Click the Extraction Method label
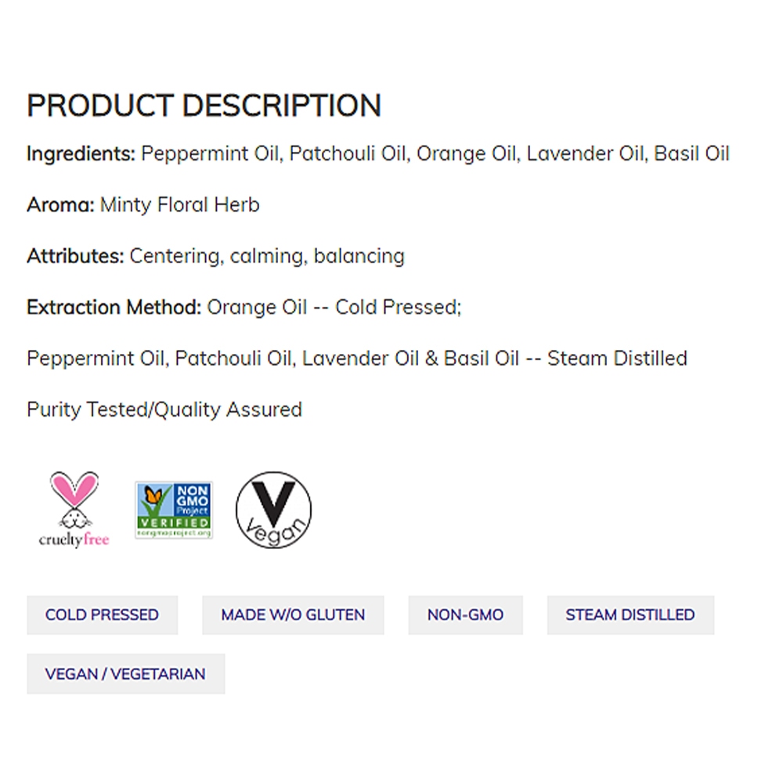This screenshot has width=783, height=783. (114, 307)
